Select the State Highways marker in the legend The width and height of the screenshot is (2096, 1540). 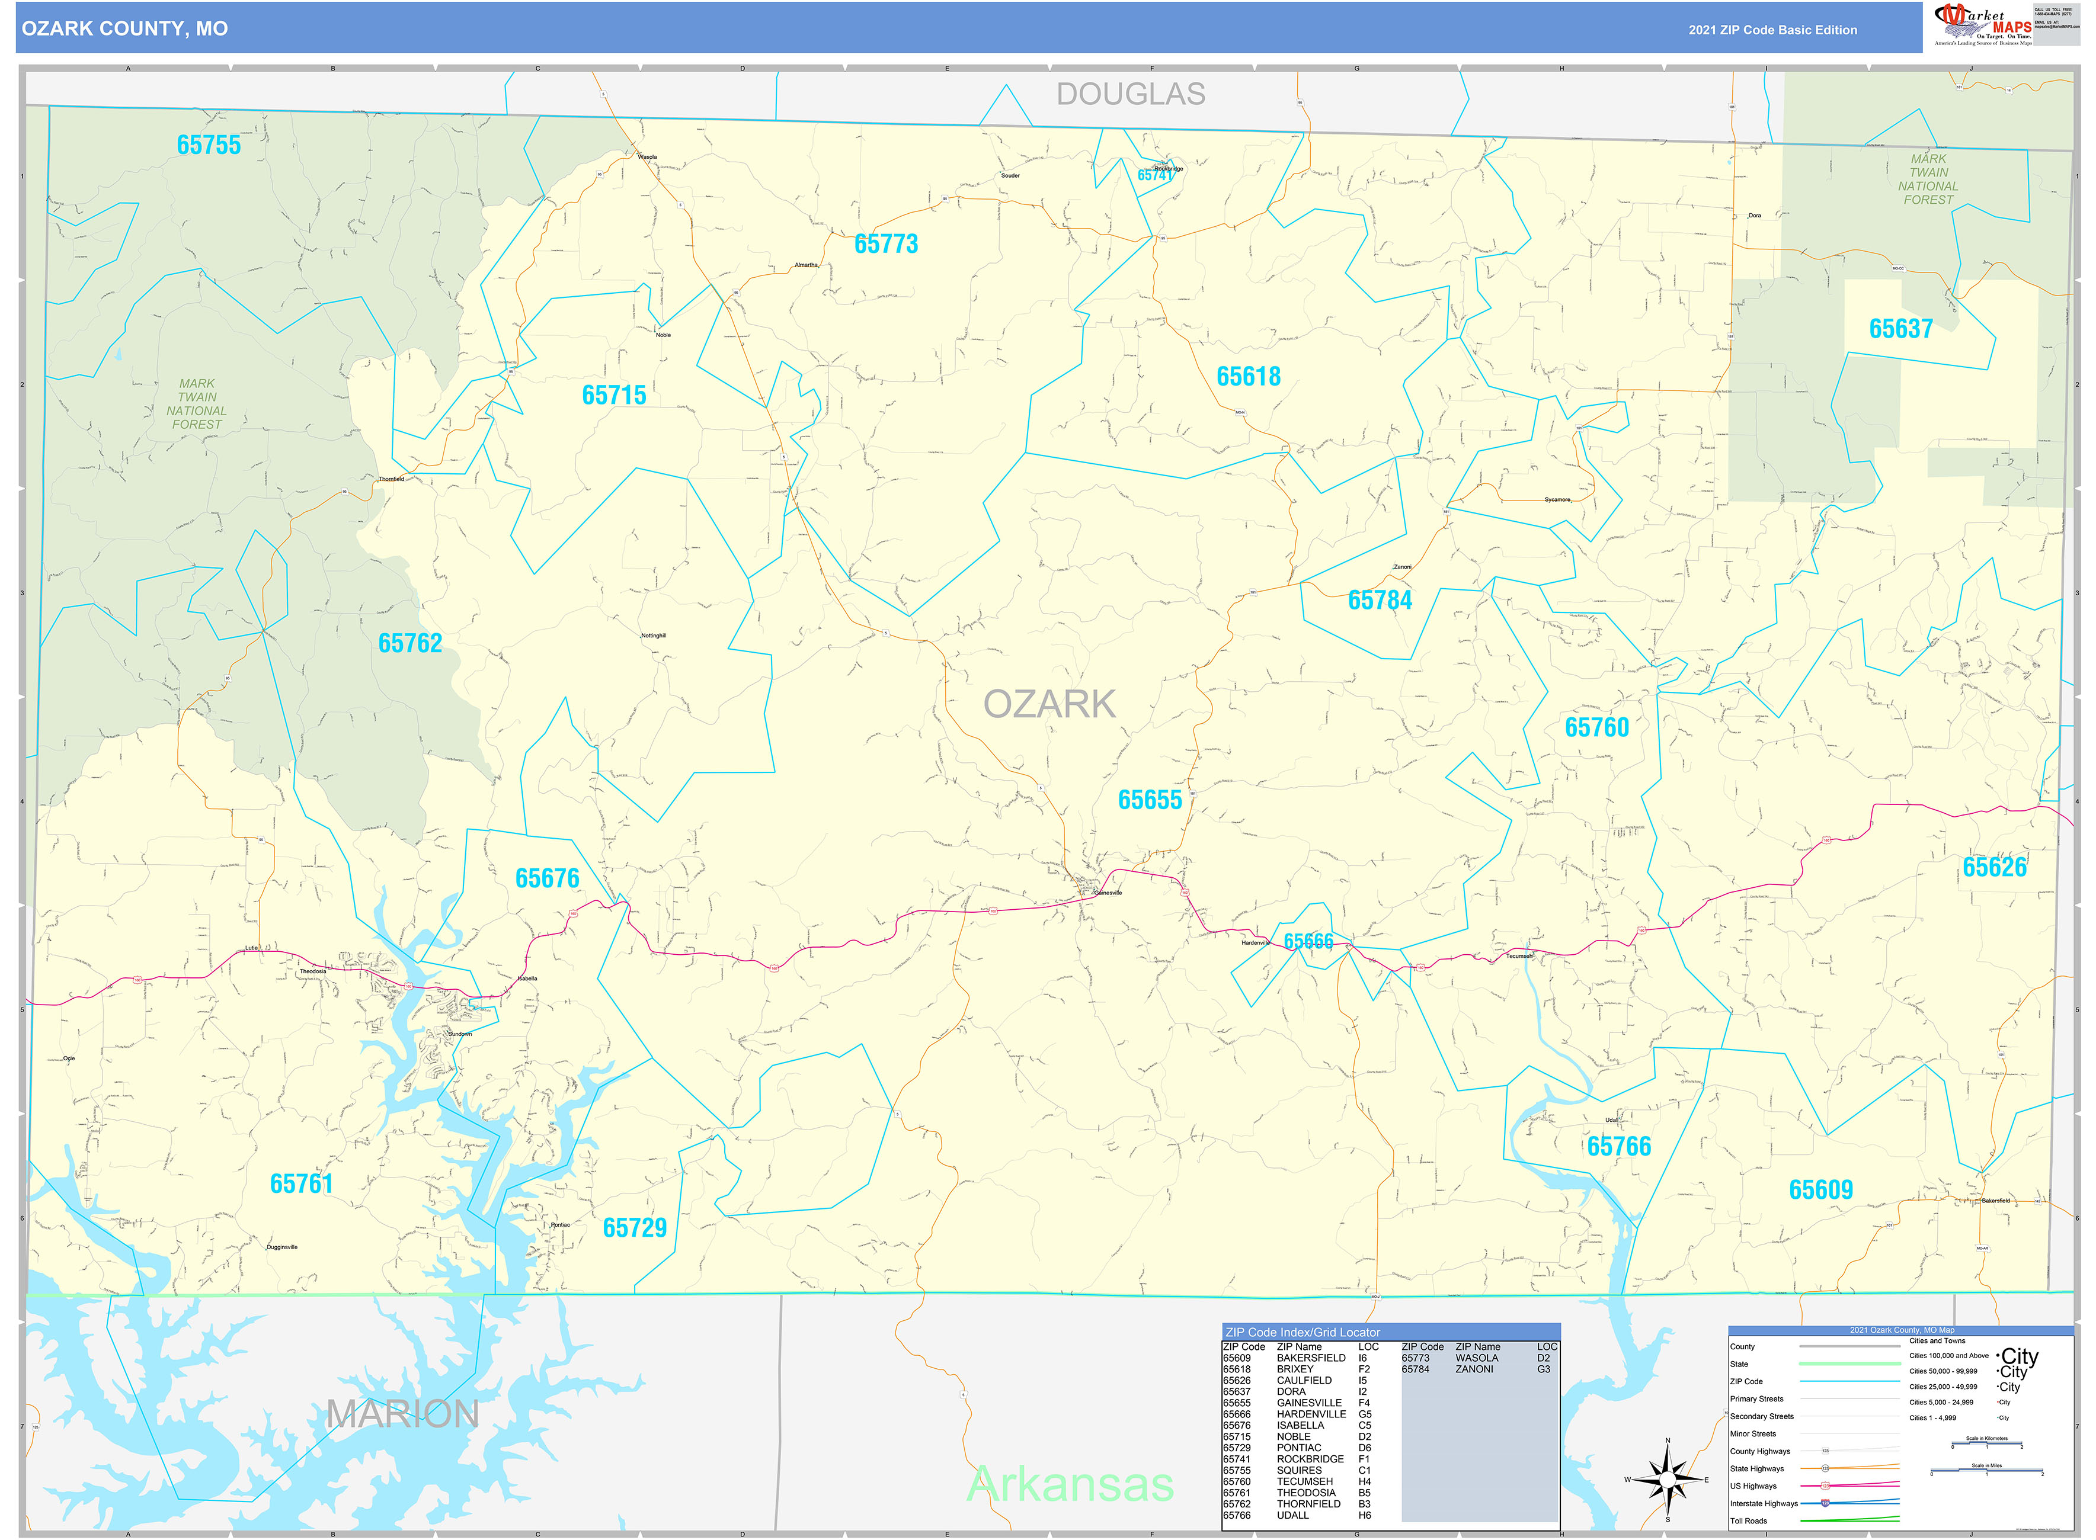pos(1826,1468)
